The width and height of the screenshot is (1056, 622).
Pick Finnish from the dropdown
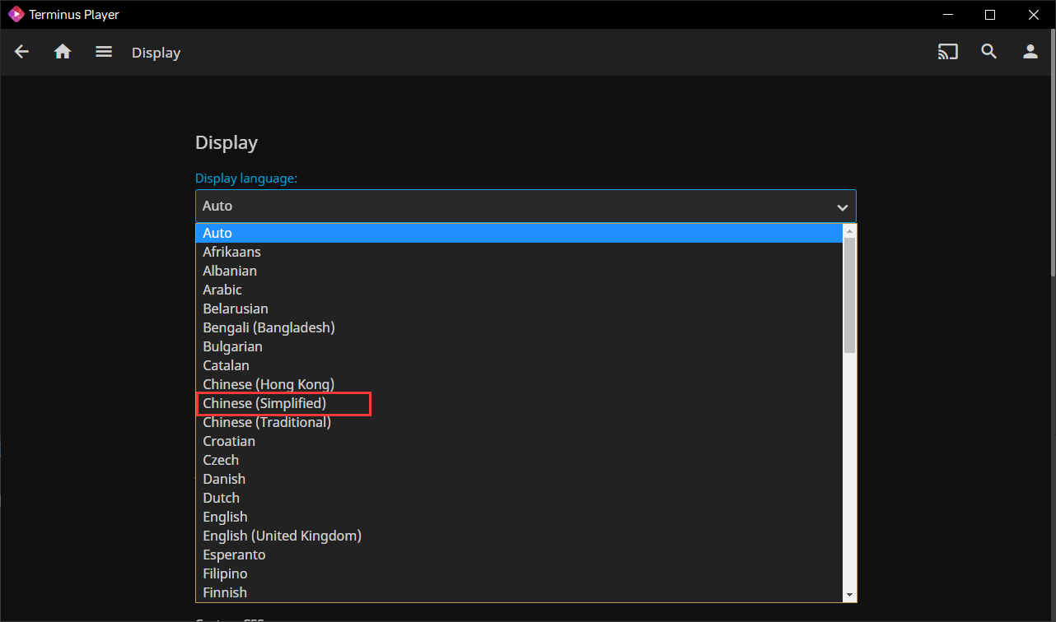pyautogui.click(x=225, y=592)
